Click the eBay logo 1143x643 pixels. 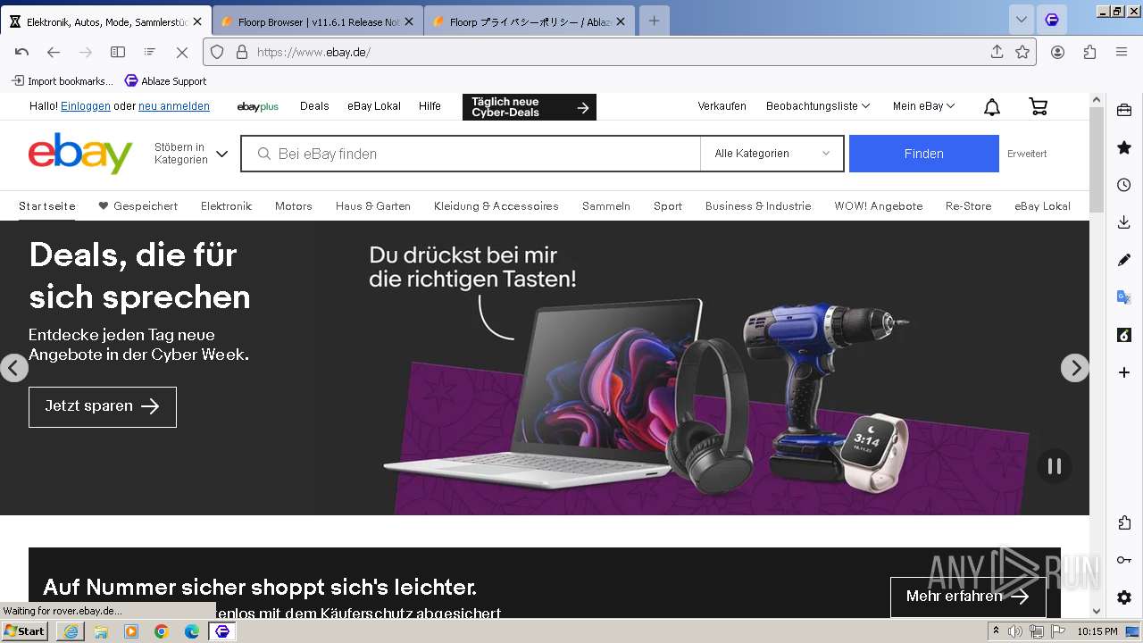(x=80, y=154)
